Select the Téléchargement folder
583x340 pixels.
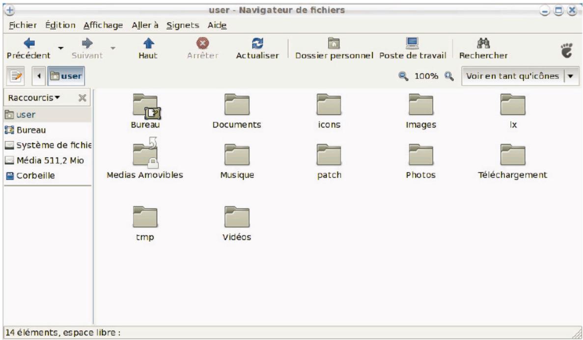pyautogui.click(x=513, y=161)
